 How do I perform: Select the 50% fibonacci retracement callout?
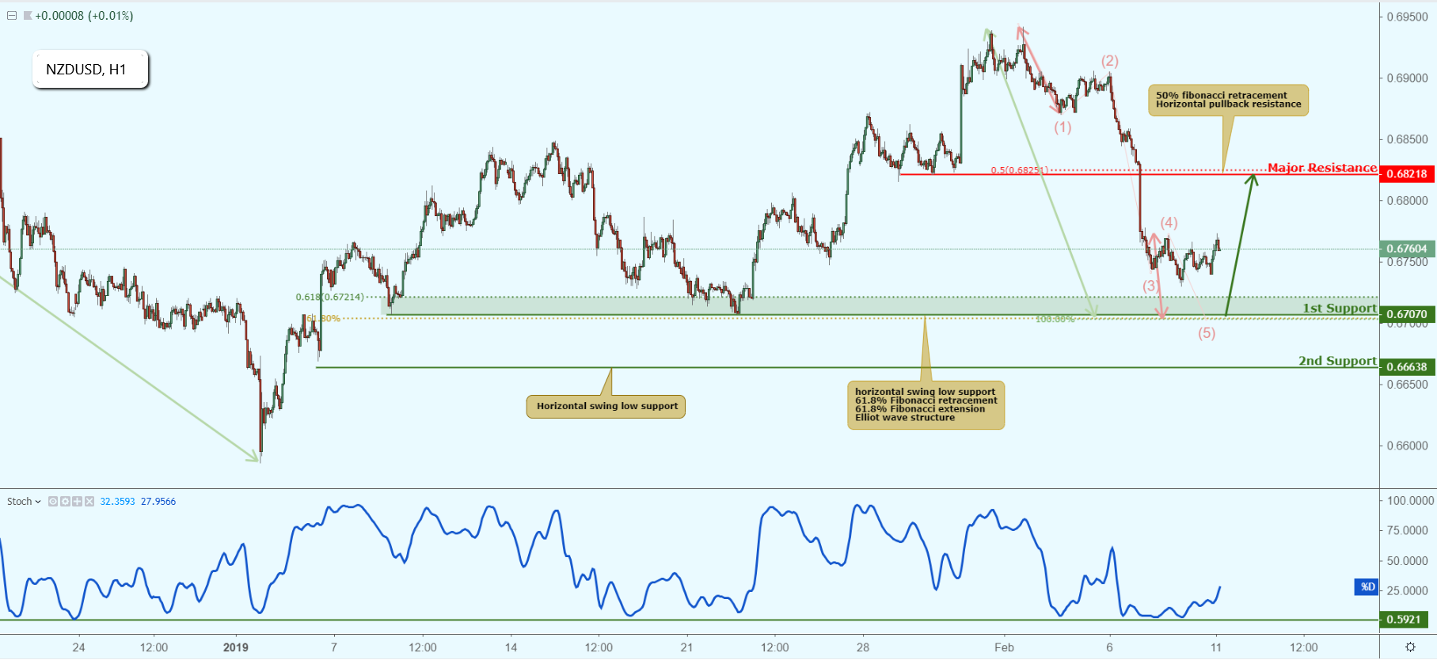[x=1228, y=101]
